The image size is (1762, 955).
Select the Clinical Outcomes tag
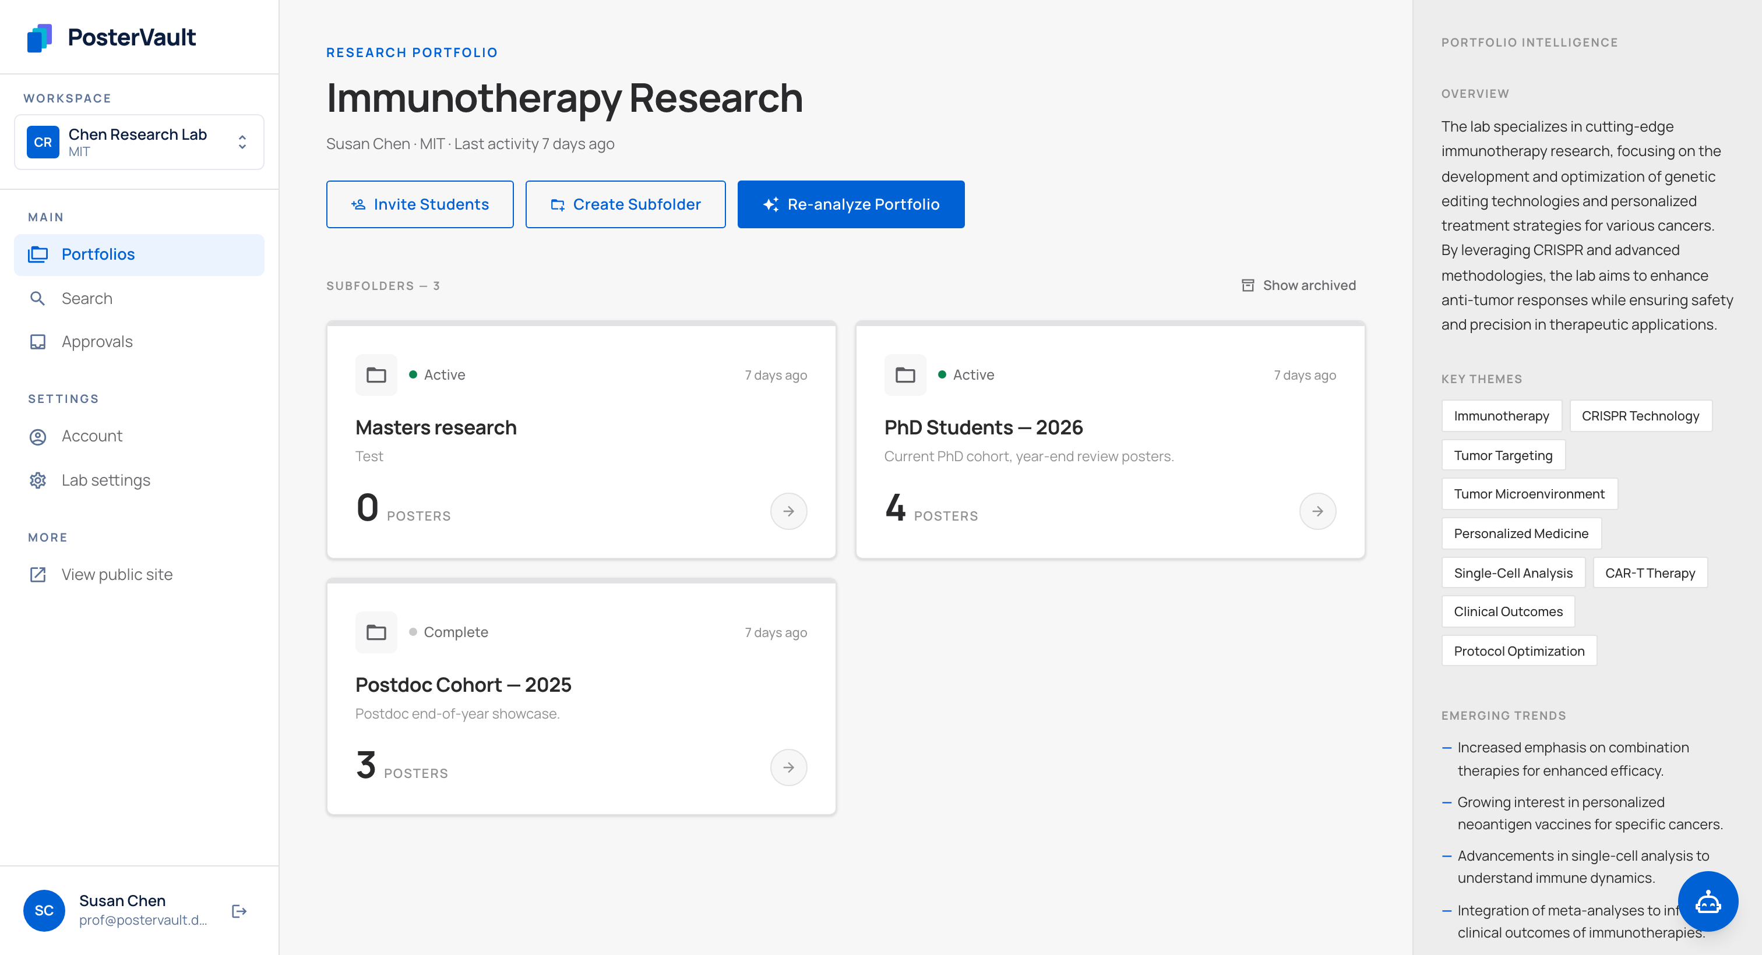click(x=1508, y=611)
